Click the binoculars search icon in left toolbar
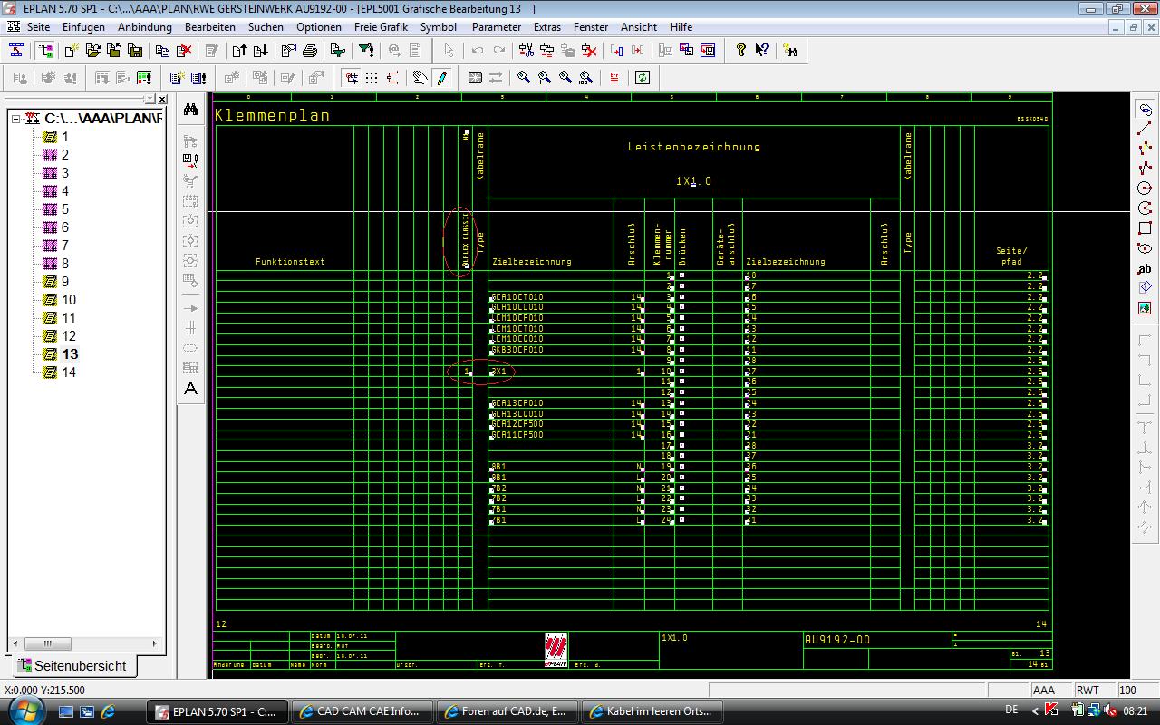Viewport: 1160px width, 725px height. [x=190, y=109]
